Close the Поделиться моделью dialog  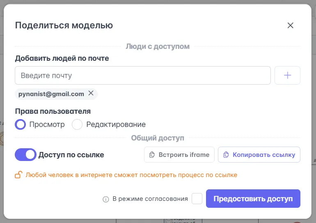coord(291,25)
